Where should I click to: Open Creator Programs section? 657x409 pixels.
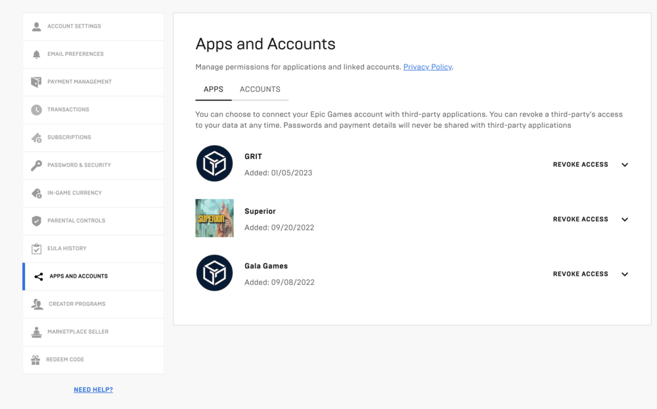point(93,304)
